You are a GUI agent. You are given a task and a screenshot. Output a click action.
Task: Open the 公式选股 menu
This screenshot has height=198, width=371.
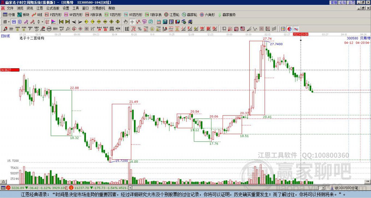53,8
